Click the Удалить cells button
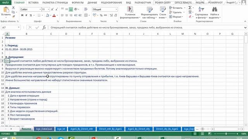 (176, 12)
